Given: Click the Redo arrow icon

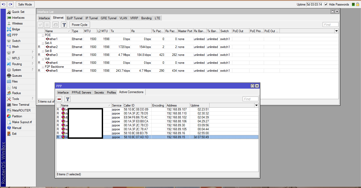Looking at the screenshot, I should (x=10, y=4).
